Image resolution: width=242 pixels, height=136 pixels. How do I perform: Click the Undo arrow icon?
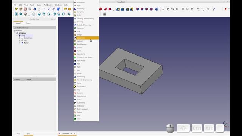(198, 9)
